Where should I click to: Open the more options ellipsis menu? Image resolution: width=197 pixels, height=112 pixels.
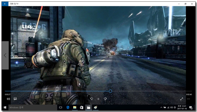[x=188, y=99]
